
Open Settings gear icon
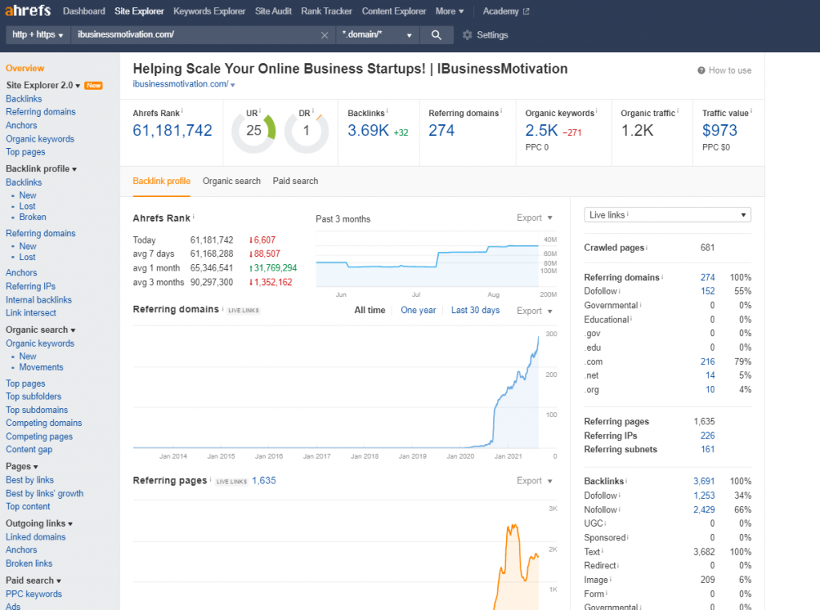pos(467,35)
